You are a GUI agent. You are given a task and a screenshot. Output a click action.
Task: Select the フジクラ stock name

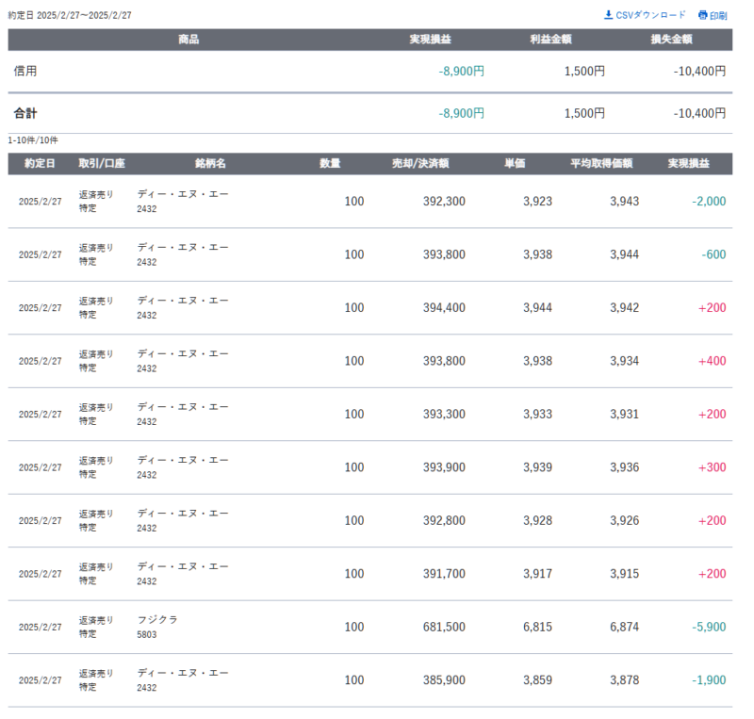pos(157,620)
